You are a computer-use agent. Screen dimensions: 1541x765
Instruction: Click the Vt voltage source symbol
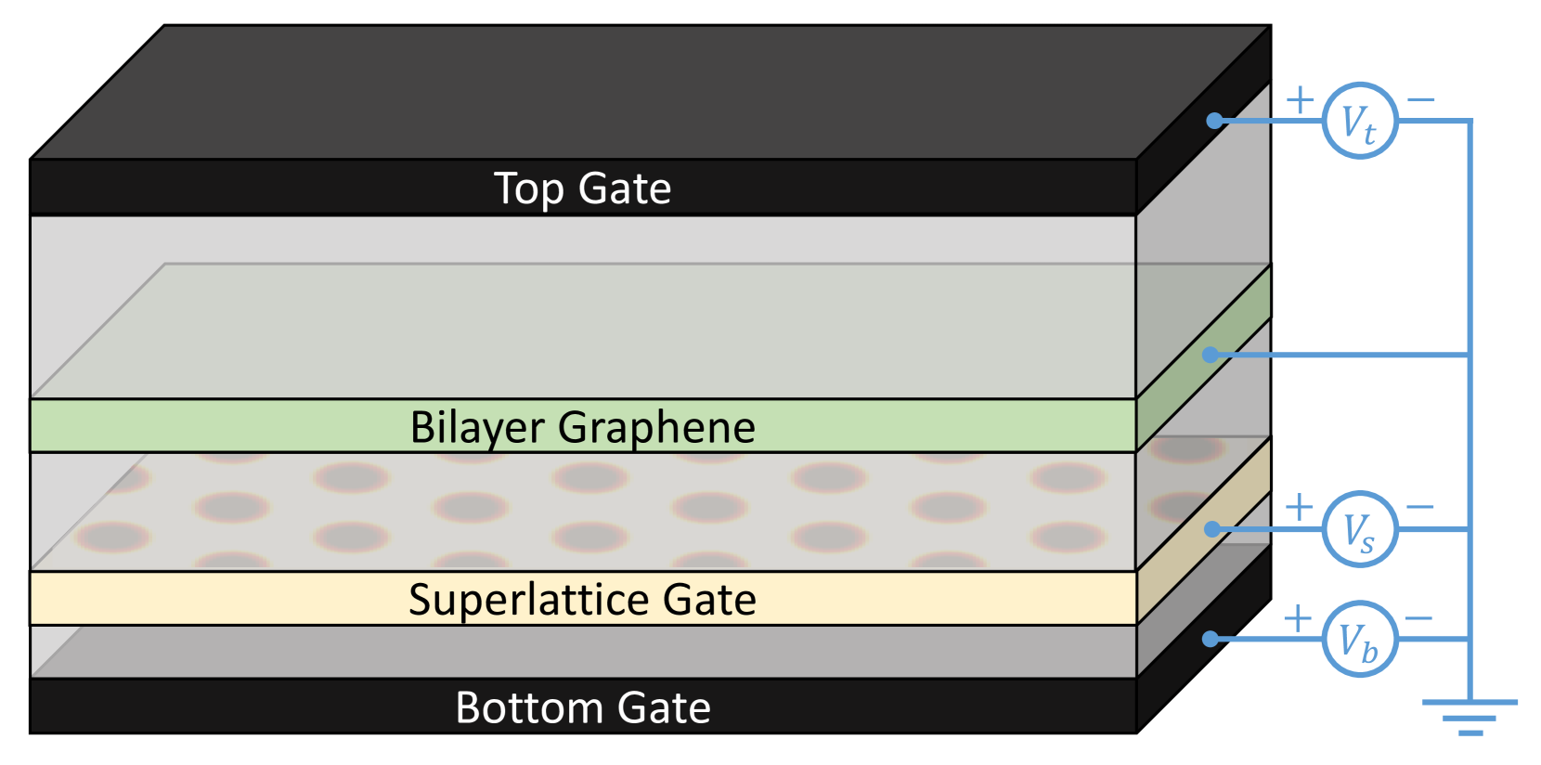pos(1359,121)
